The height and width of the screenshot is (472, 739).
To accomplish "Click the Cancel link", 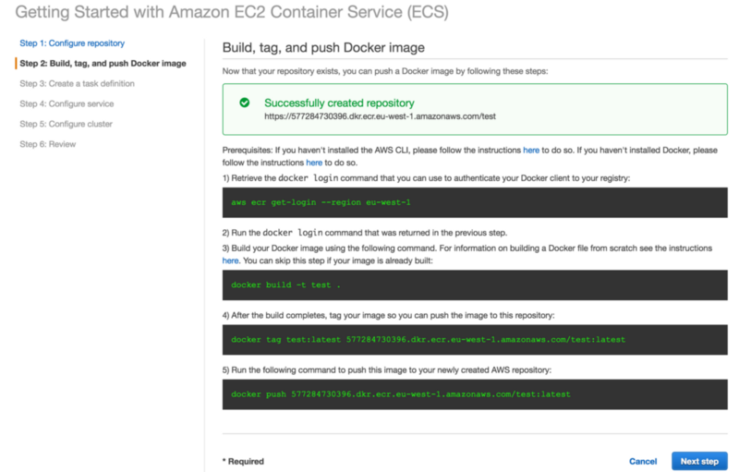I will point(643,461).
